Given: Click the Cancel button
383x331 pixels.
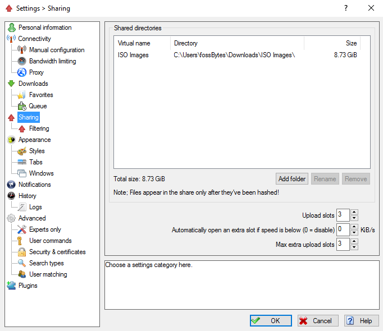Looking at the screenshot, I should 318,320.
